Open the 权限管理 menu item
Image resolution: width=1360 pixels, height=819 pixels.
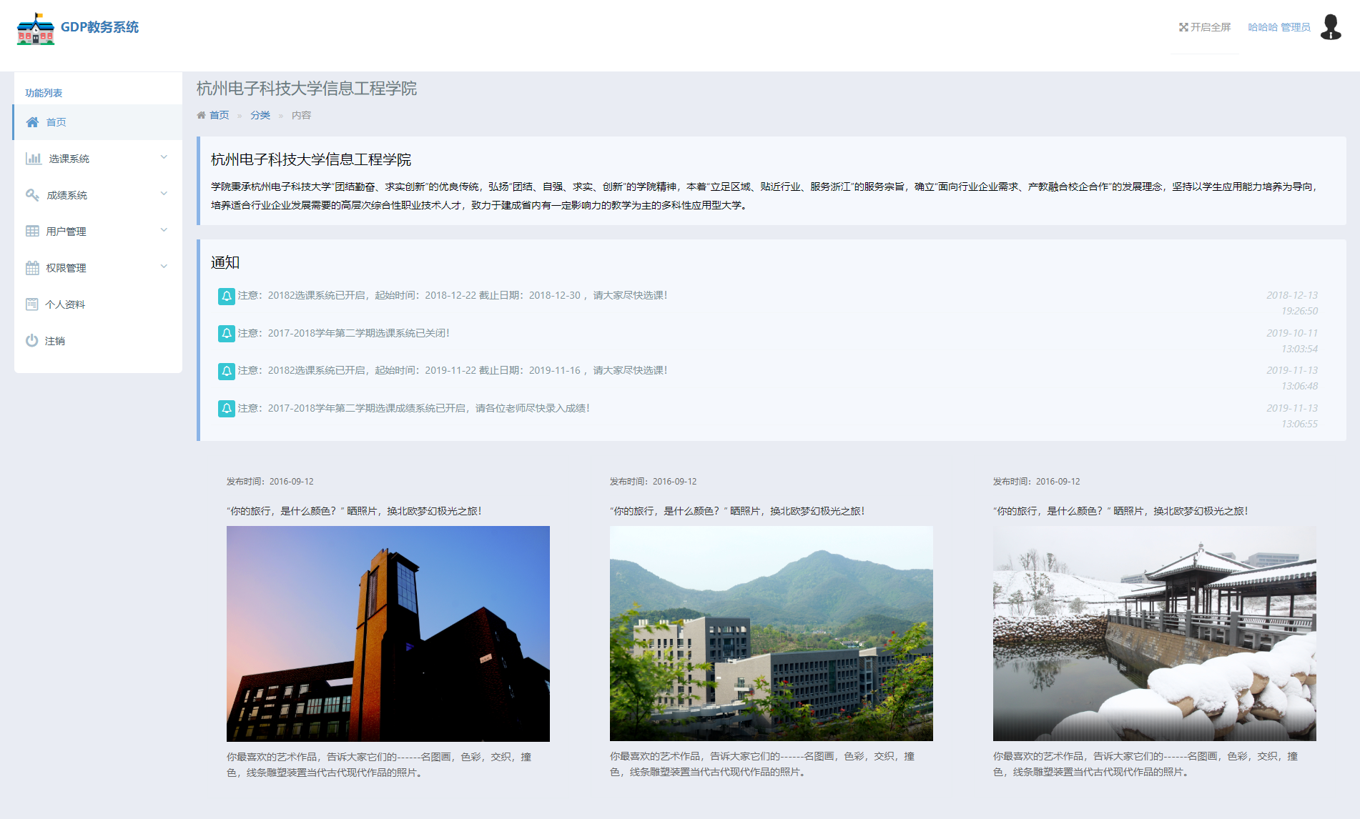[x=98, y=268]
